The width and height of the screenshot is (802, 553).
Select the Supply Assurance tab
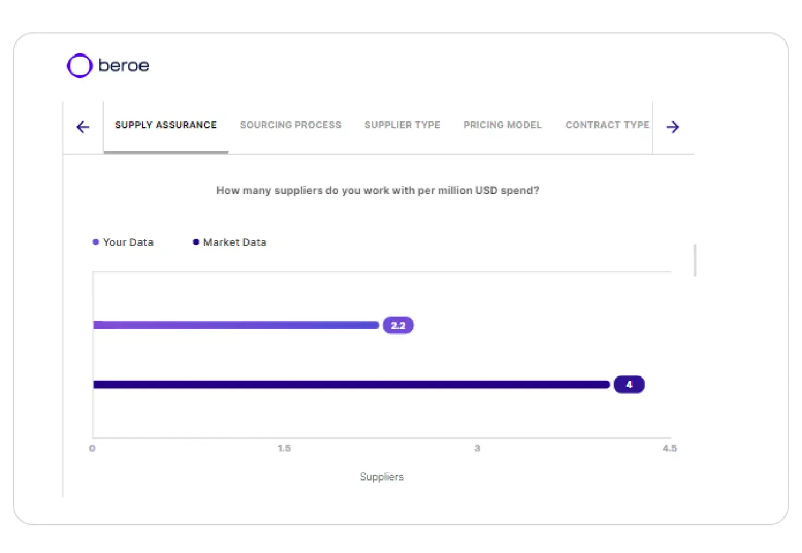166,125
